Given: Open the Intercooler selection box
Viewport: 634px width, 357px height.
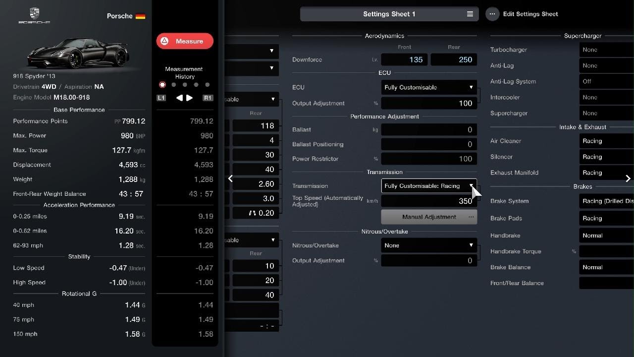Looking at the screenshot, I should (606, 97).
